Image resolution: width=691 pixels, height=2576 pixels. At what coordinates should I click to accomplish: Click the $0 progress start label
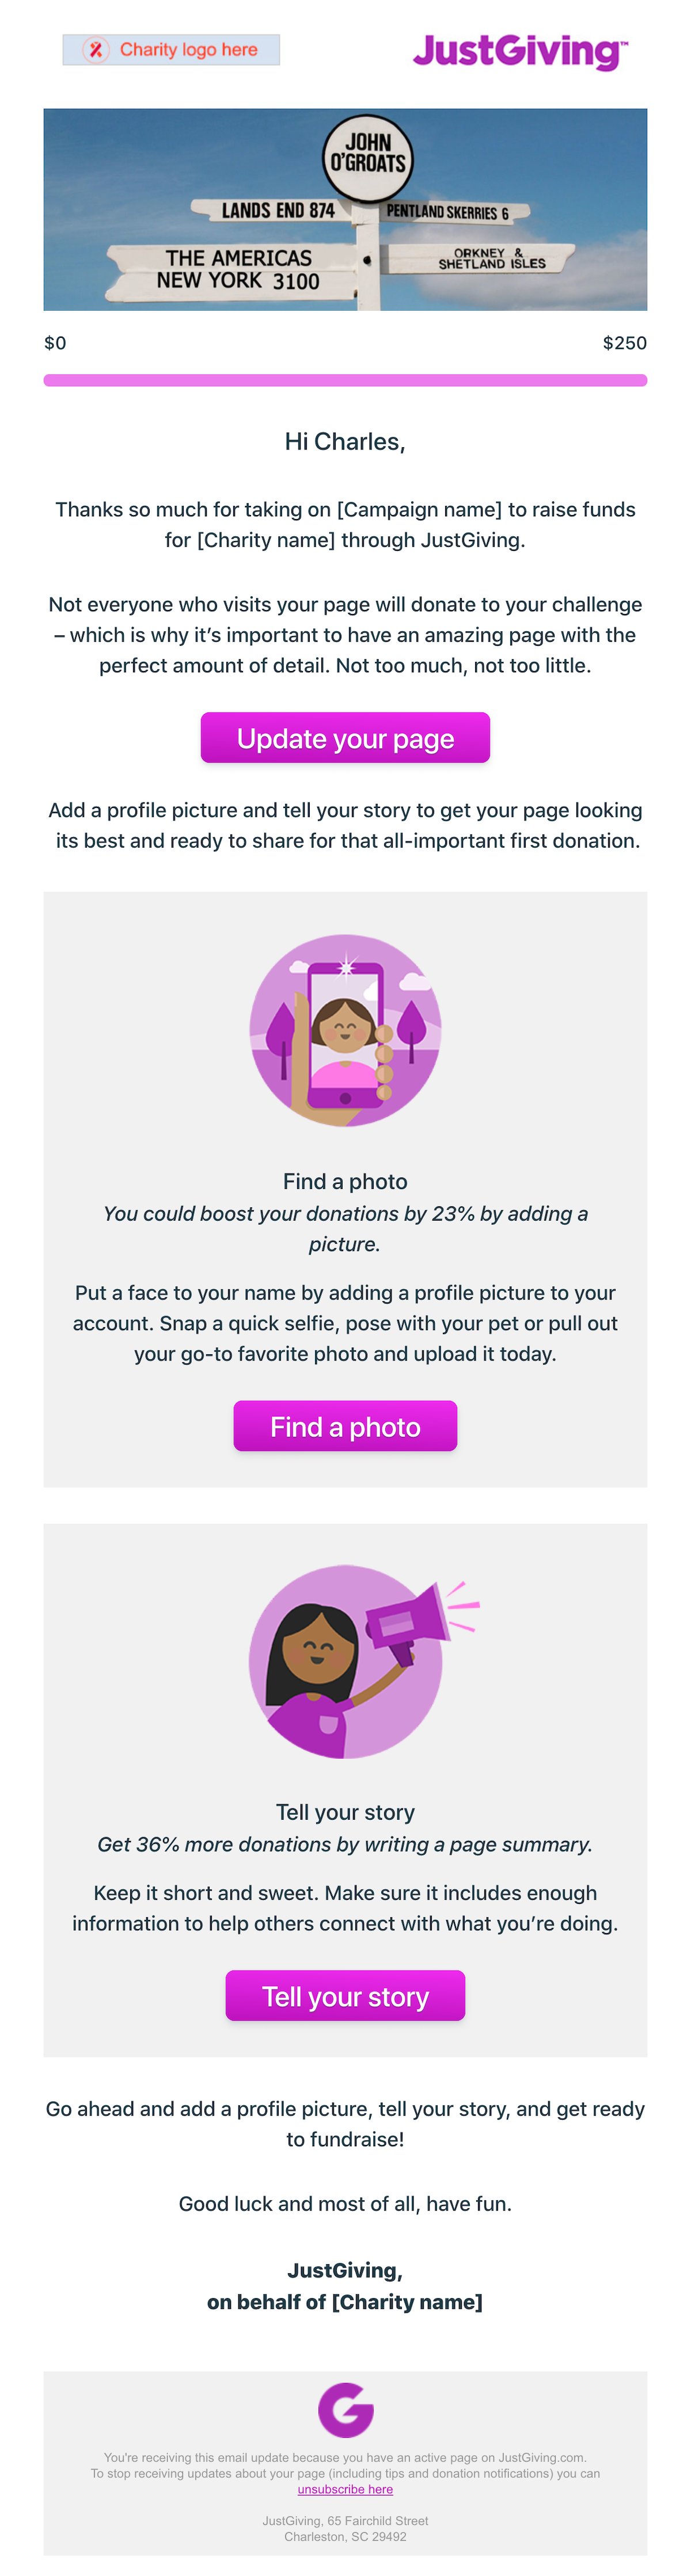(55, 343)
